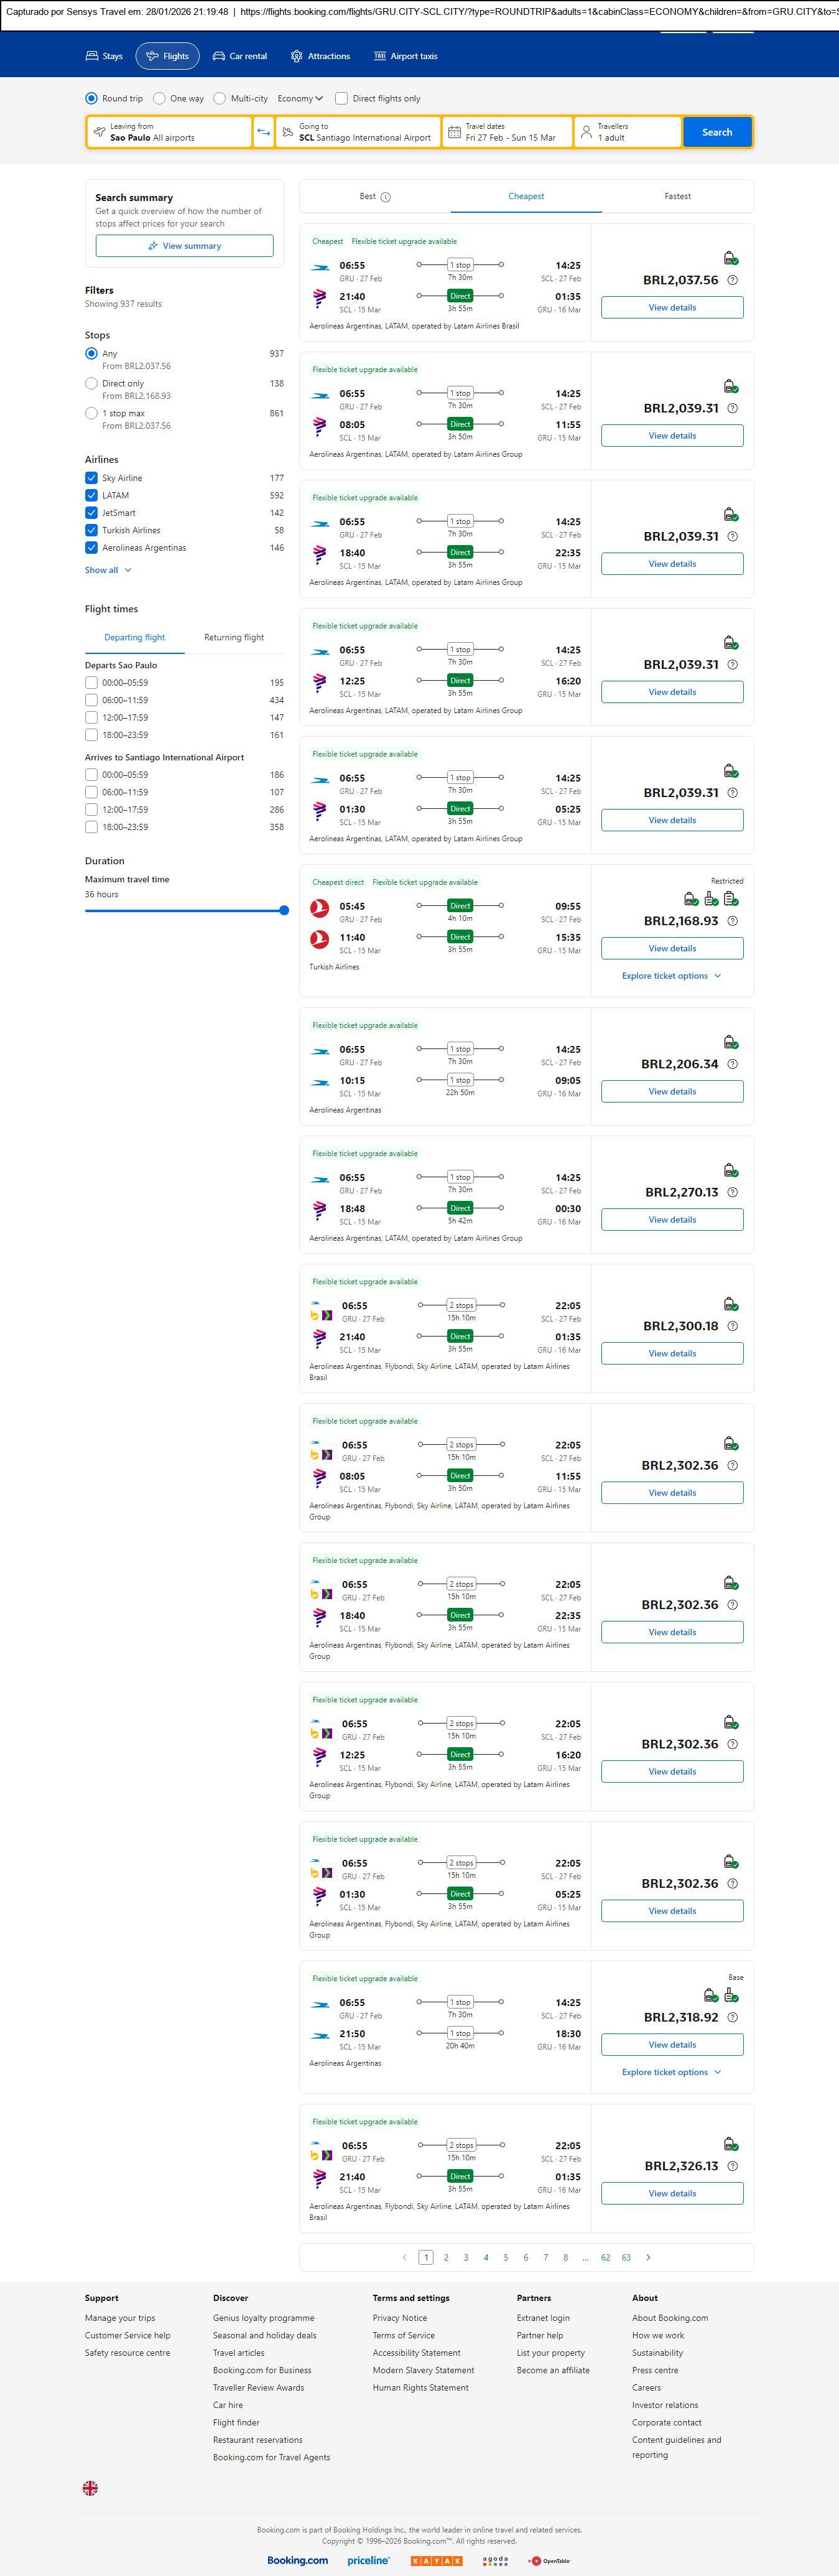Click the info icon beside Best tab
The width and height of the screenshot is (839, 2576).
[386, 197]
